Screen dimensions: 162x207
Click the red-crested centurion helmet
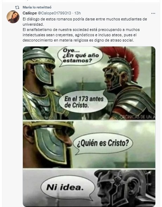(x=121, y=67)
